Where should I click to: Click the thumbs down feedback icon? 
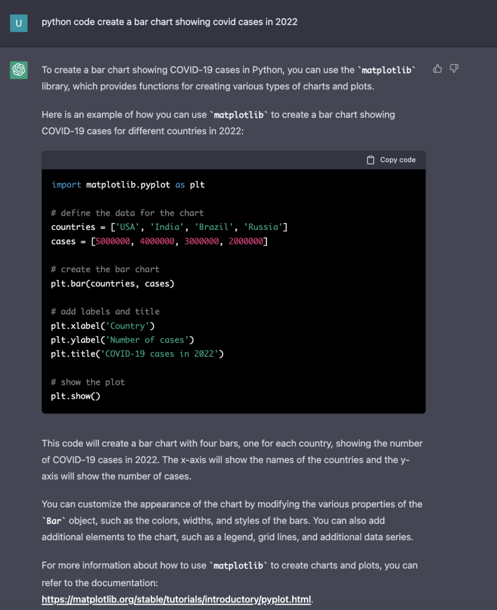(454, 69)
